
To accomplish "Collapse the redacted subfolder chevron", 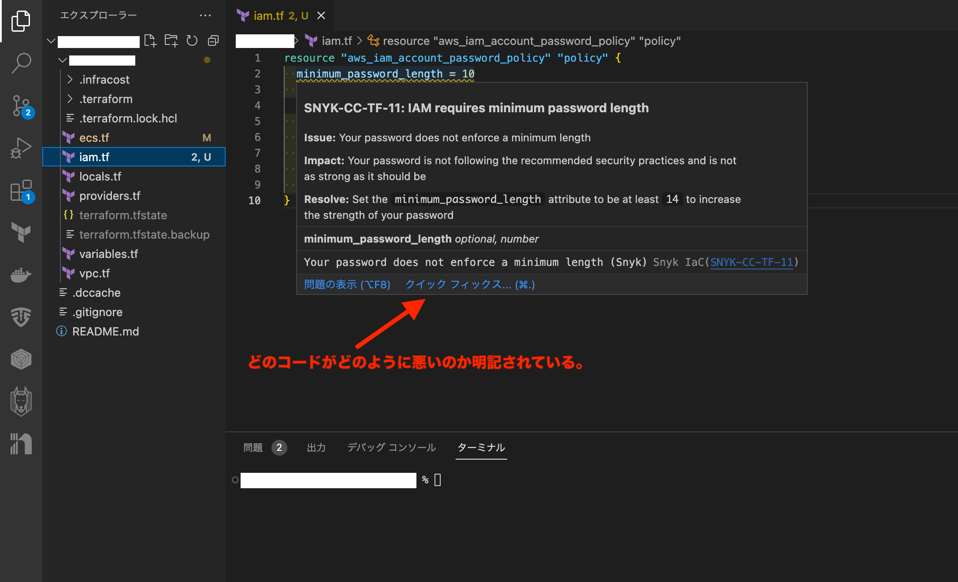I will [x=63, y=60].
